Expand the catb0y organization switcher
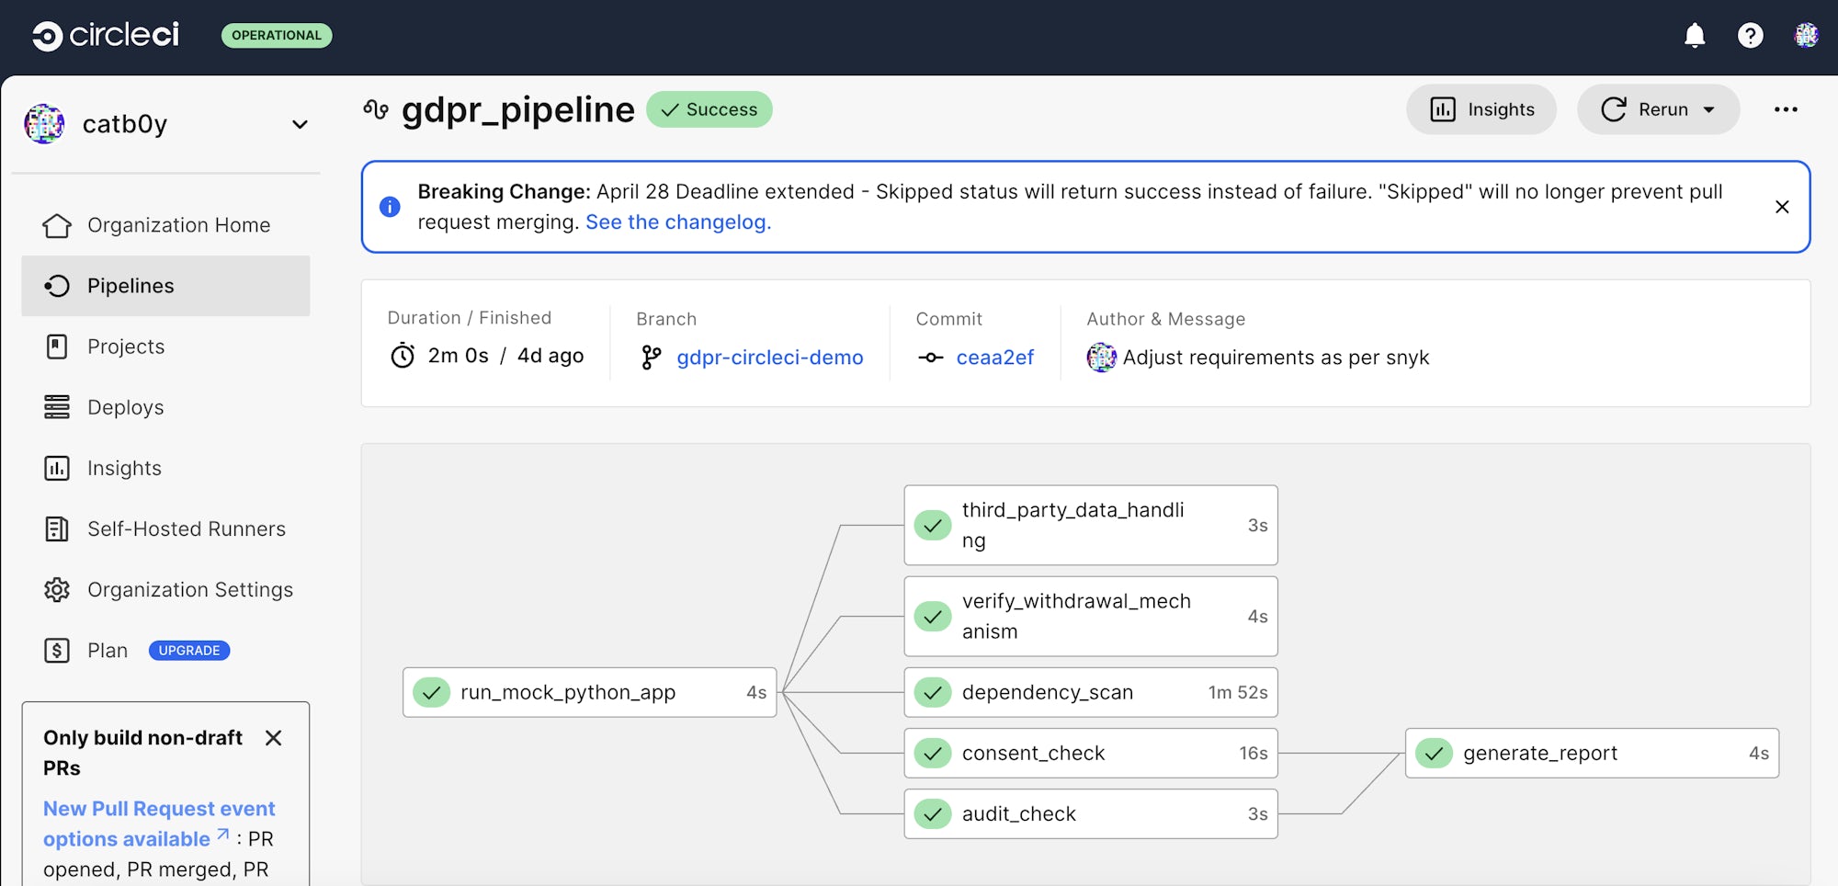Image resolution: width=1838 pixels, height=886 pixels. pyautogui.click(x=299, y=123)
